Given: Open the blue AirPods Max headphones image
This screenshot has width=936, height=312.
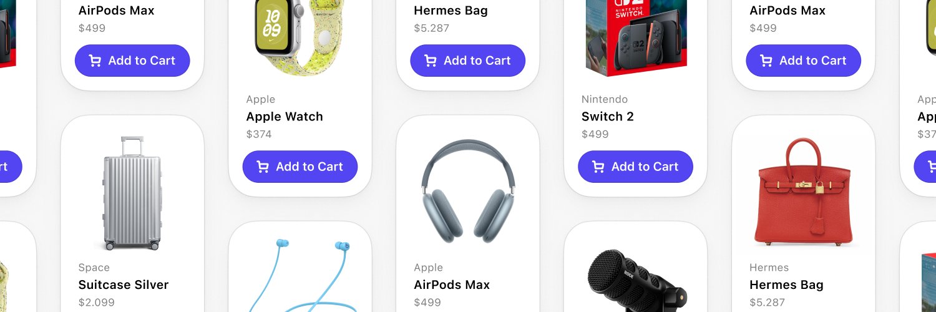Looking at the screenshot, I should pyautogui.click(x=468, y=192).
